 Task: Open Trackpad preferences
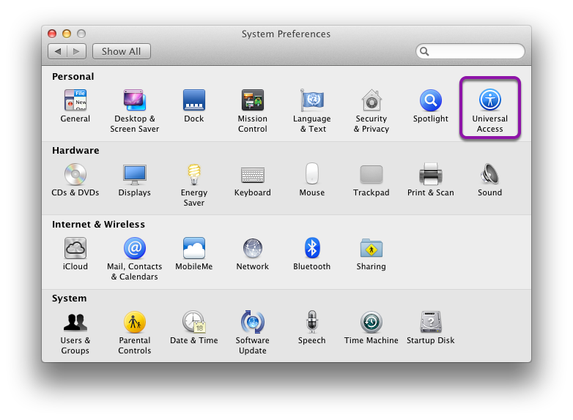(371, 179)
